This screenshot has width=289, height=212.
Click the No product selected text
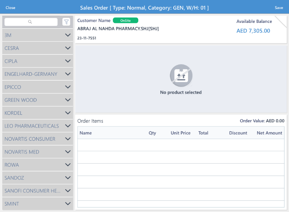click(181, 92)
